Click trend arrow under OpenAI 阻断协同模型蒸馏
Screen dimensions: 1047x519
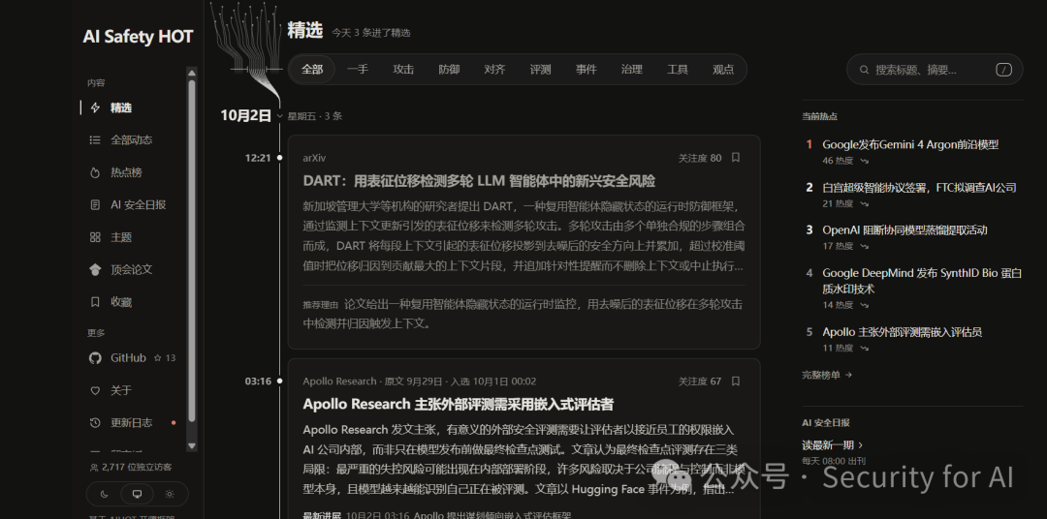pyautogui.click(x=864, y=247)
